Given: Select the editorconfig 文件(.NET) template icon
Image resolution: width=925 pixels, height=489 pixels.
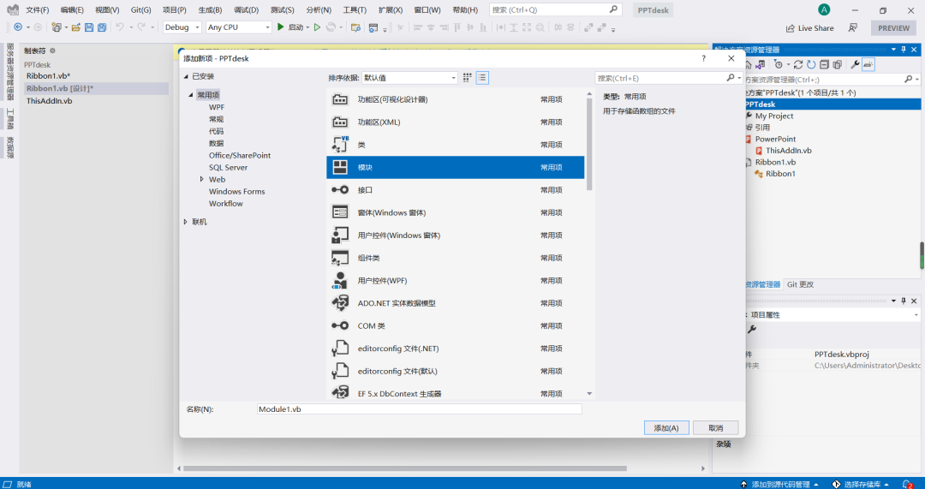Looking at the screenshot, I should click(339, 348).
